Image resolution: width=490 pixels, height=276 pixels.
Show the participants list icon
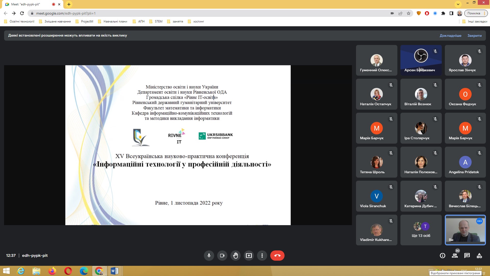[x=455, y=256]
